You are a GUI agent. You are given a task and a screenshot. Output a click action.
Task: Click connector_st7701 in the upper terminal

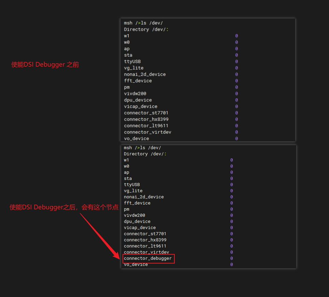click(x=146, y=113)
